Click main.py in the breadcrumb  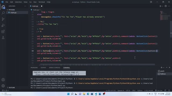click(x=36, y=10)
